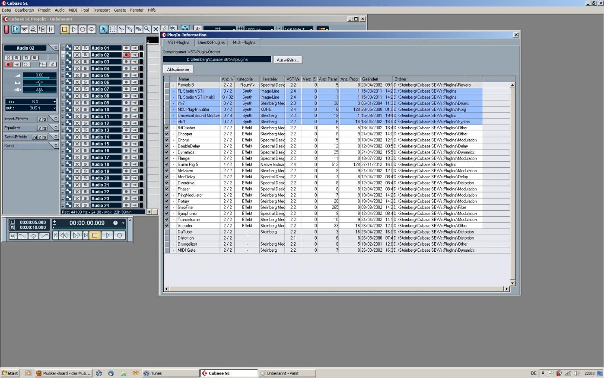Open the Bearbeiten menu
This screenshot has width=604, height=378.
(x=24, y=10)
